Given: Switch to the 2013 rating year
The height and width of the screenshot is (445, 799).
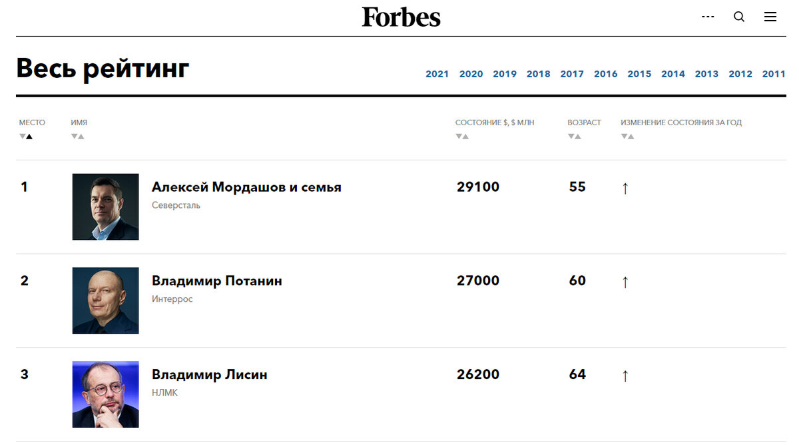Looking at the screenshot, I should click(x=706, y=74).
